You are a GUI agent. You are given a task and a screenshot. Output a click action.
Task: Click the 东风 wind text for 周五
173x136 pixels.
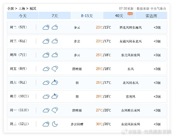tap(131, 69)
